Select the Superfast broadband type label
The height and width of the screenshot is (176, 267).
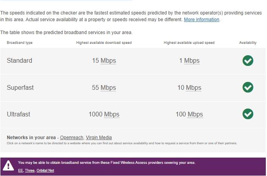(x=20, y=88)
